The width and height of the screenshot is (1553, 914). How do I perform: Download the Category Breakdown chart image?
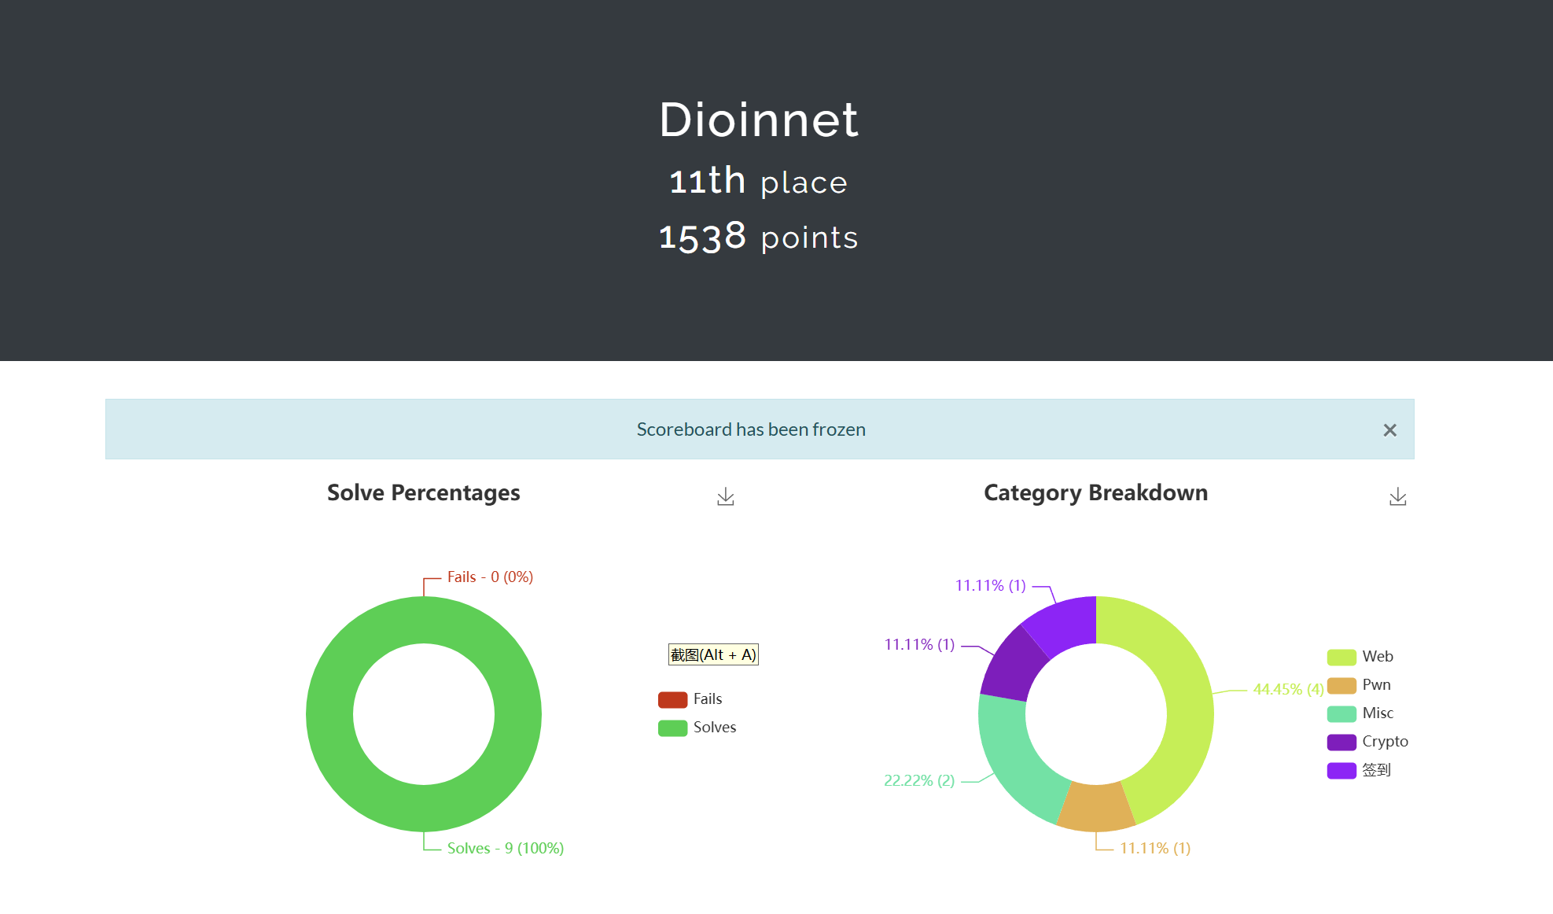coord(1397,497)
